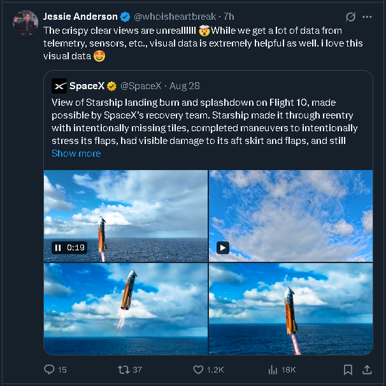This screenshot has width=386, height=386.
Task: Play the second video thumbnail
Action: tap(223, 248)
